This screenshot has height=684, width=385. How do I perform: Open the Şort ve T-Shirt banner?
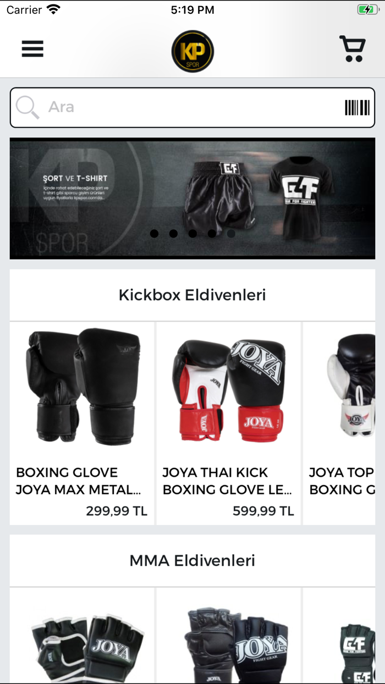(193, 198)
